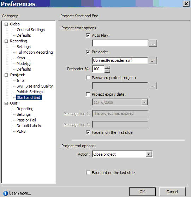Screen dimensions: 191x197
Task: Click the Learn more info icon
Action: click(x=5, y=193)
